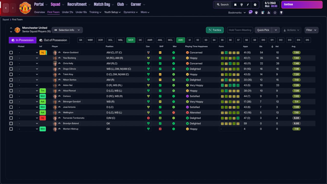This screenshot has height=184, width=327.
Task: Click Morten Hilstrup's red sharpness X icon
Action: tap(160, 129)
